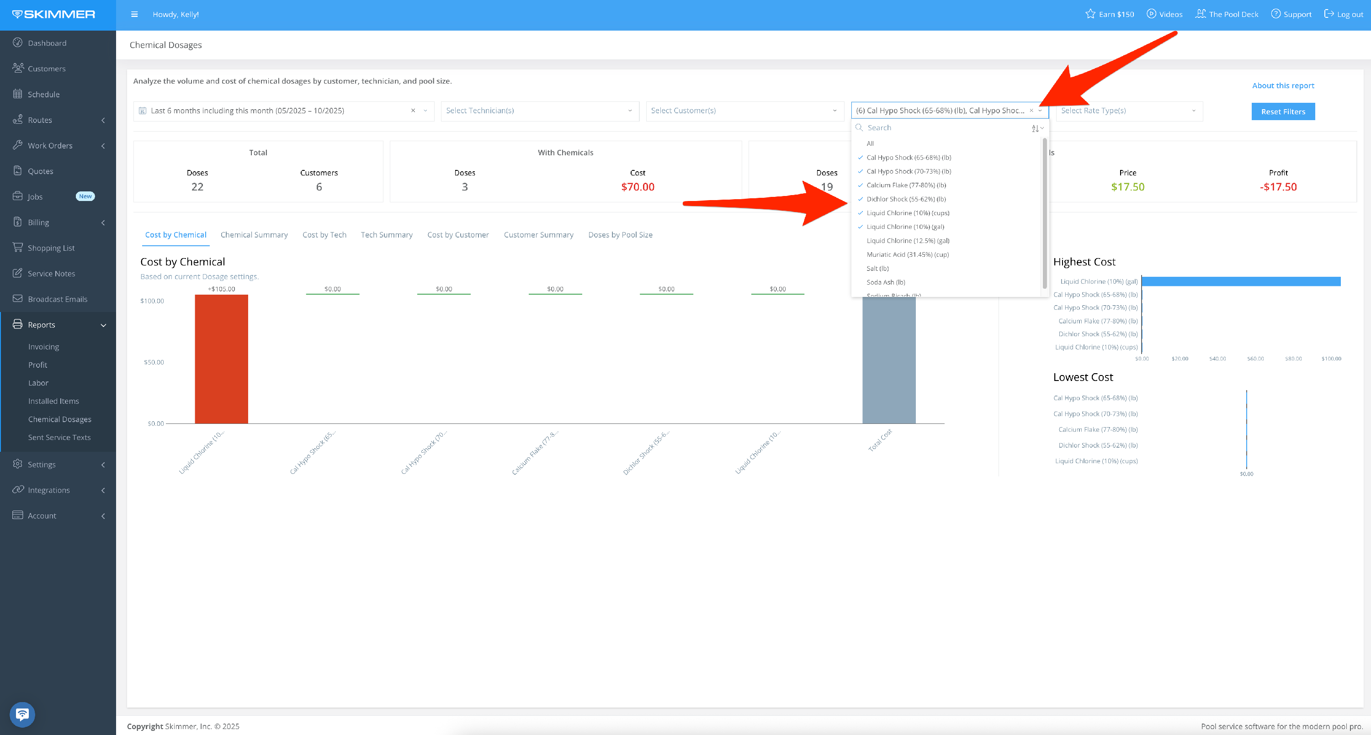This screenshot has height=735, width=1371.
Task: Open the Select Technician(s) dropdown
Action: [539, 111]
